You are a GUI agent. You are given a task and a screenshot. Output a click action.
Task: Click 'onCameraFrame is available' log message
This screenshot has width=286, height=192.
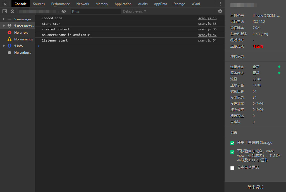click(x=66, y=35)
